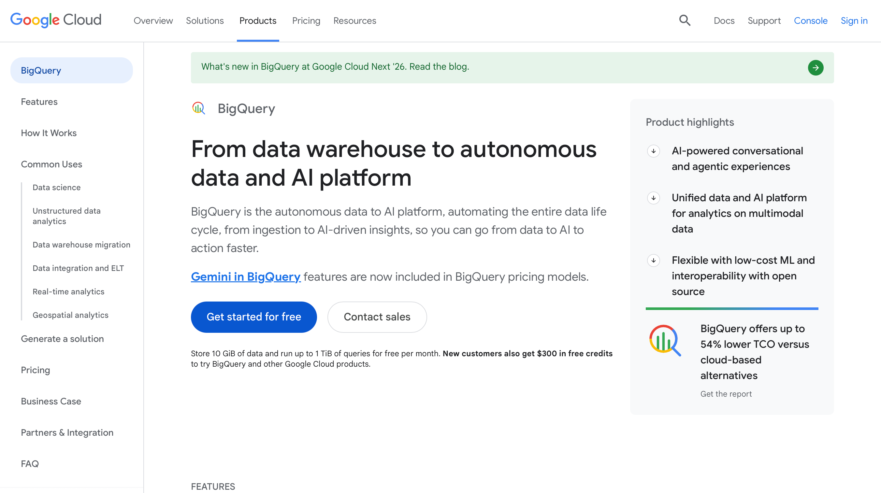
Task: Click the small BigQuery product icon
Action: click(x=198, y=108)
